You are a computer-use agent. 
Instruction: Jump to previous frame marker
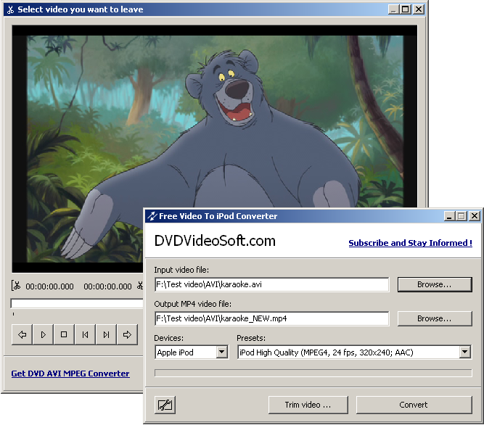click(85, 334)
